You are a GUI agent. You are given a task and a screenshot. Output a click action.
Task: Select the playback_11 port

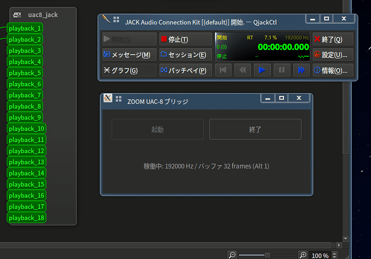pyautogui.click(x=26, y=140)
